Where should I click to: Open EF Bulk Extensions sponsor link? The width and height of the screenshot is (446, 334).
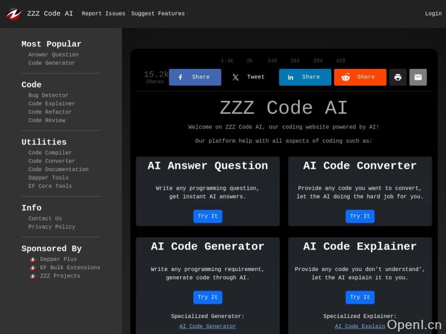click(70, 267)
